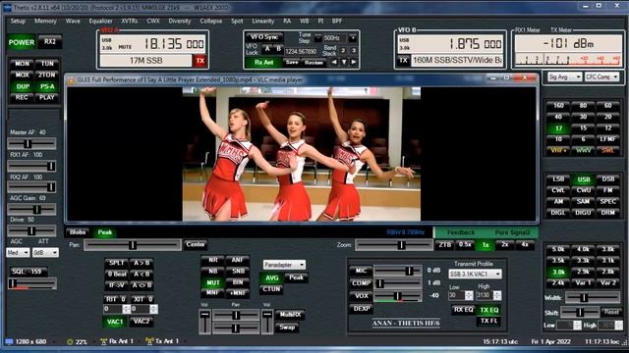Toggle DUP duplex button
The width and height of the screenshot is (629, 353).
point(22,86)
